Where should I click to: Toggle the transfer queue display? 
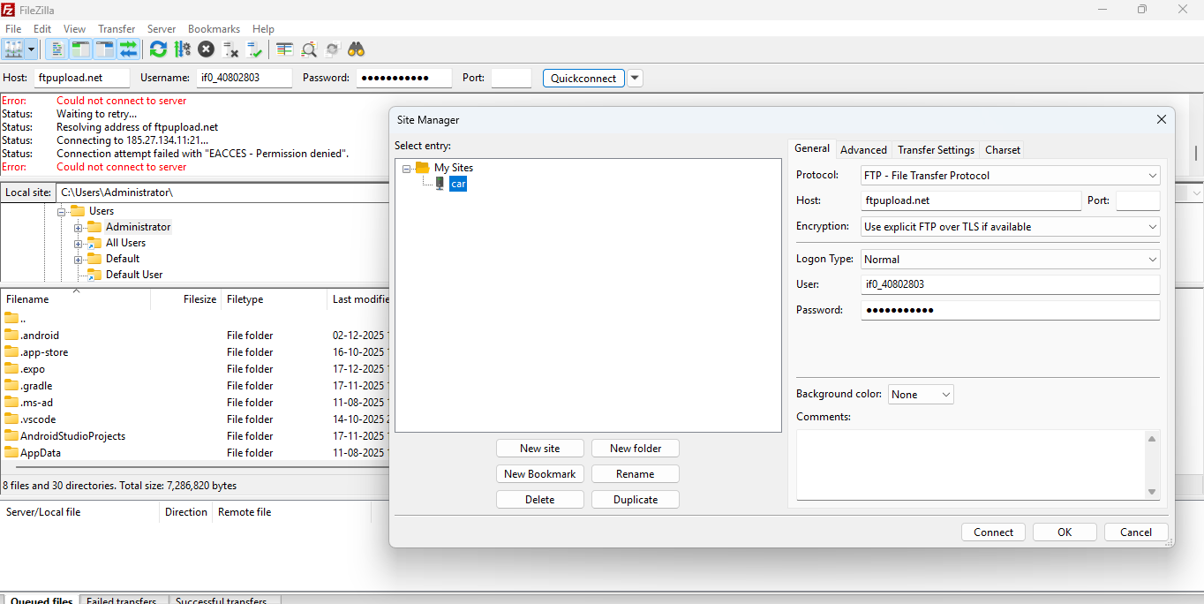129,49
